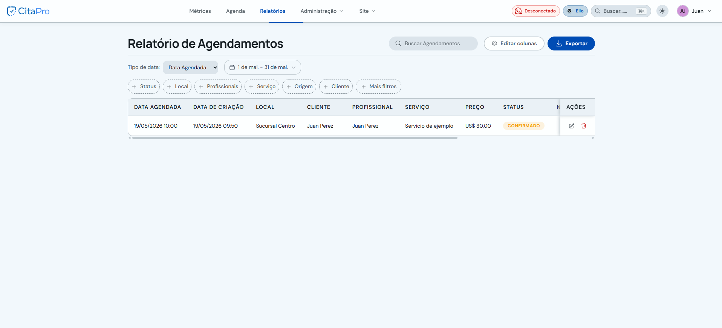Image resolution: width=722 pixels, height=328 pixels.
Task: Add a Cliente filter
Action: click(x=336, y=87)
